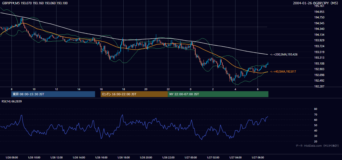Screen dimensions: 342x160
Task: Click price axis value 192.903
Action: point(319,69)
